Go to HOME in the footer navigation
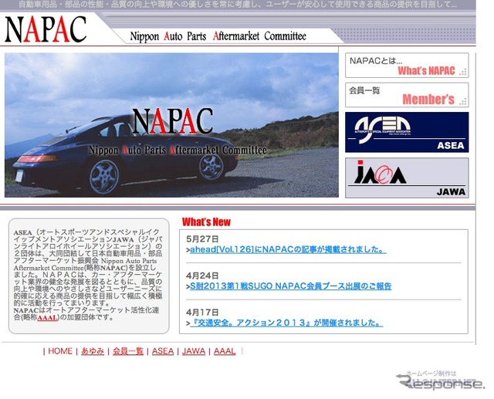The height and width of the screenshot is (399, 494). point(60,351)
